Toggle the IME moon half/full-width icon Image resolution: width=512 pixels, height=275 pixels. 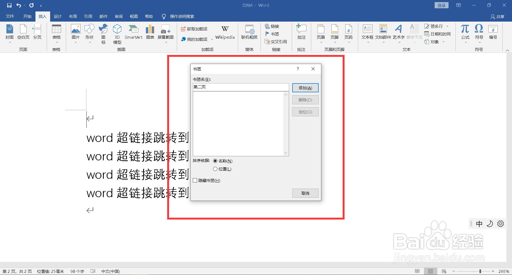coord(490,224)
